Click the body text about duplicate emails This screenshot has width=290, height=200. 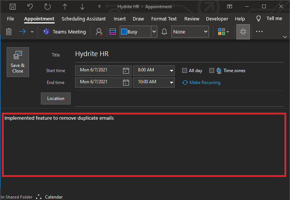(x=59, y=118)
